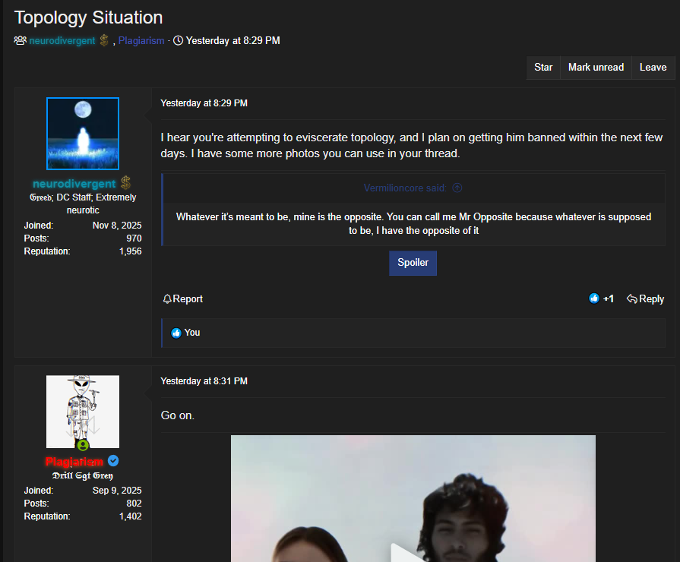This screenshot has height=562, width=680.
Task: Click the thumbs-up icon next to the +1 count
Action: click(593, 298)
